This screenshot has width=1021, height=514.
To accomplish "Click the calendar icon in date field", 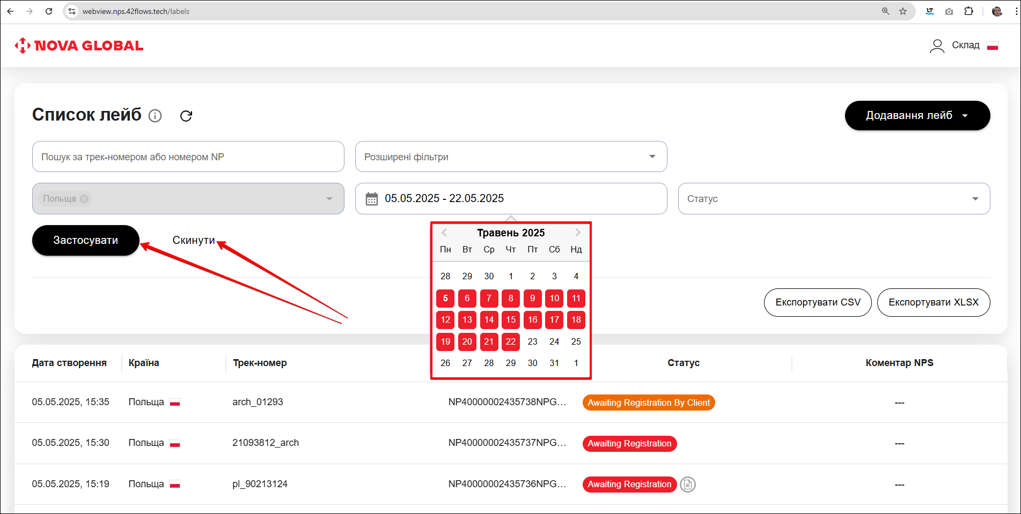I will tap(371, 199).
